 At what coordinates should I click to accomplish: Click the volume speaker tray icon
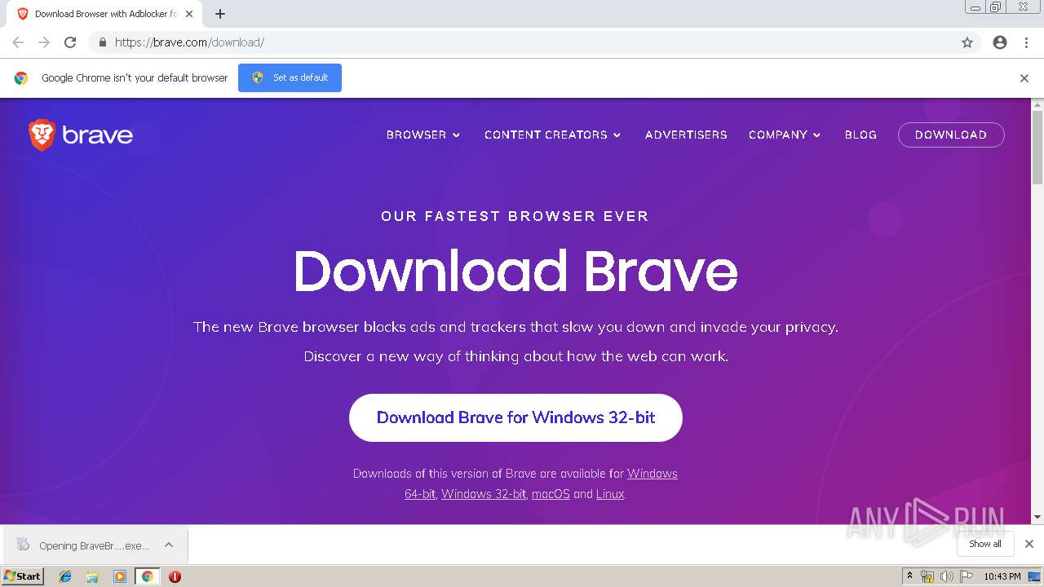[946, 576]
